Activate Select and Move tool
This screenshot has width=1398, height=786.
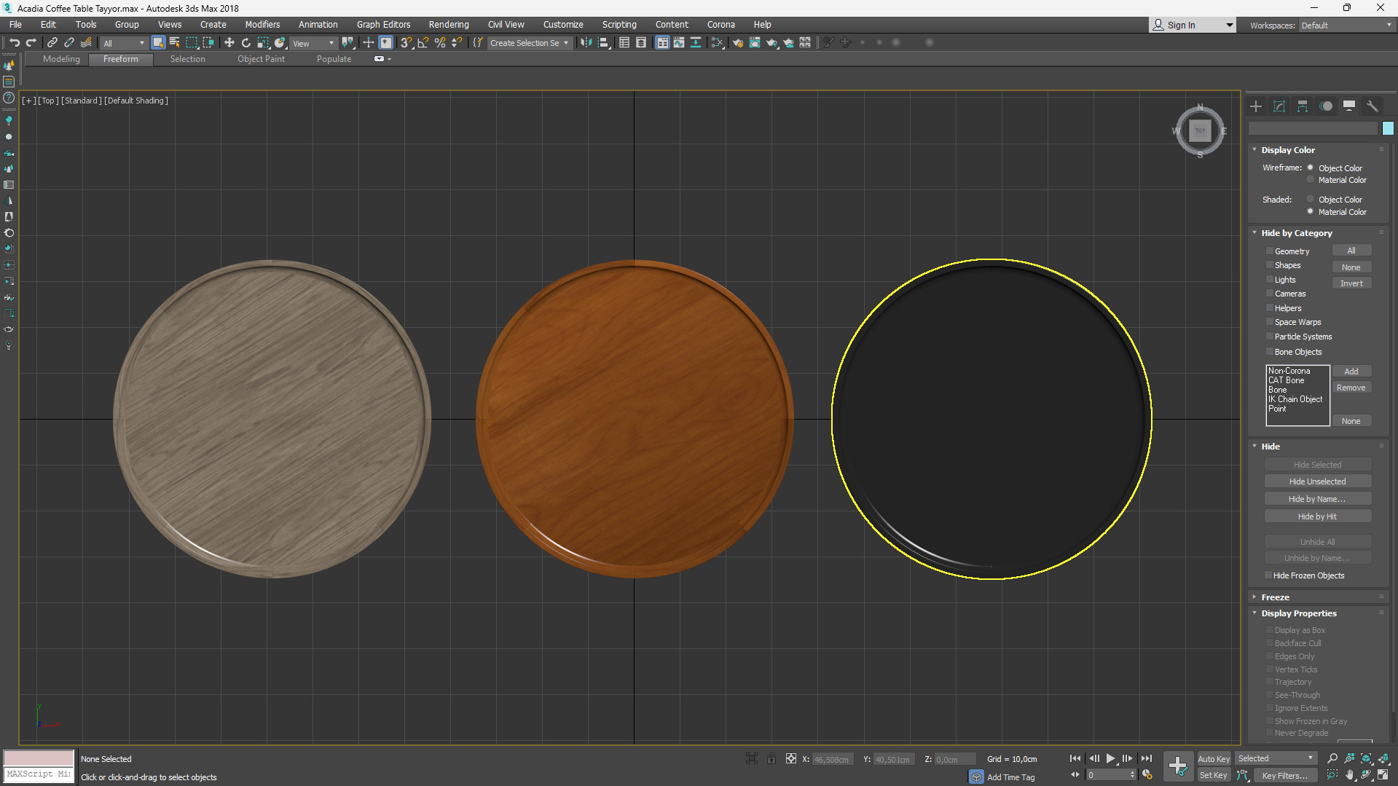click(229, 43)
